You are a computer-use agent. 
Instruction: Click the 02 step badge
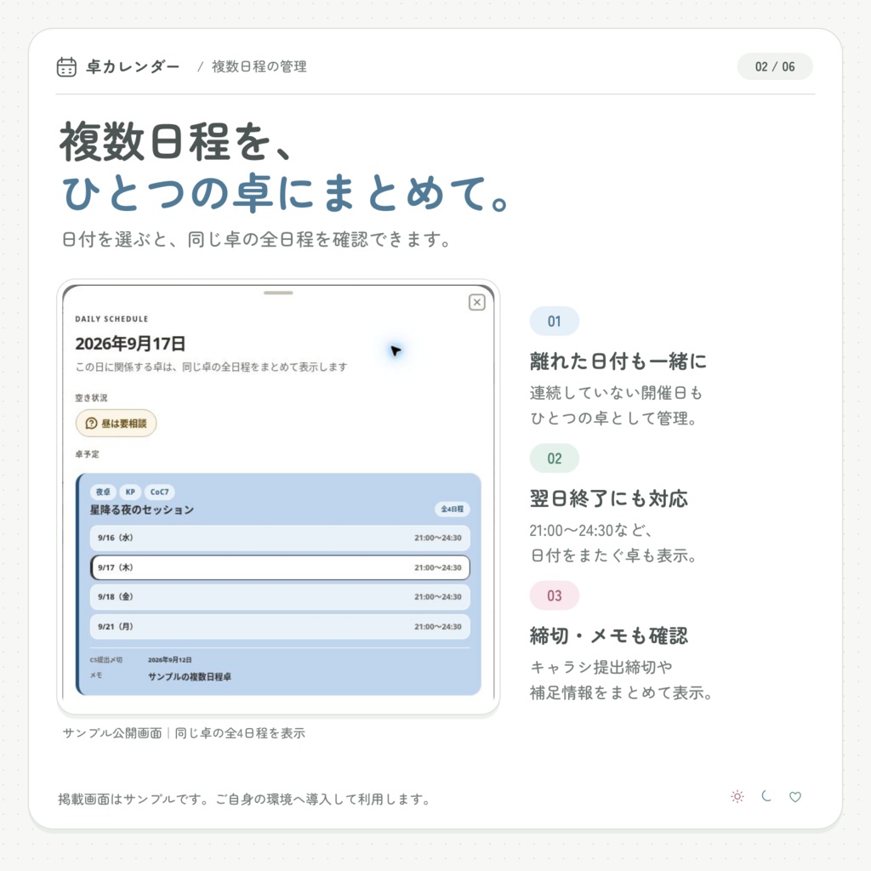click(555, 458)
